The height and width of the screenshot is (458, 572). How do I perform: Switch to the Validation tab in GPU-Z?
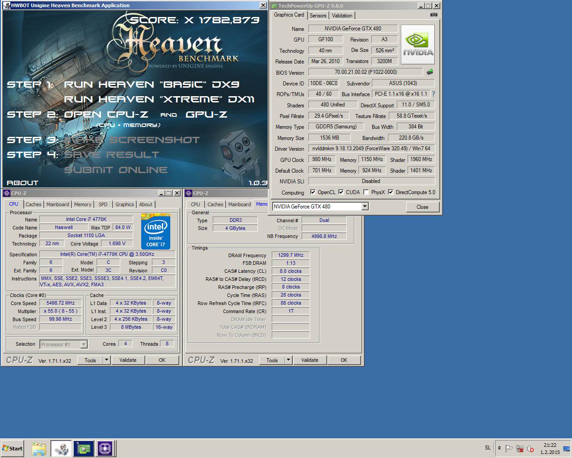pyautogui.click(x=342, y=15)
